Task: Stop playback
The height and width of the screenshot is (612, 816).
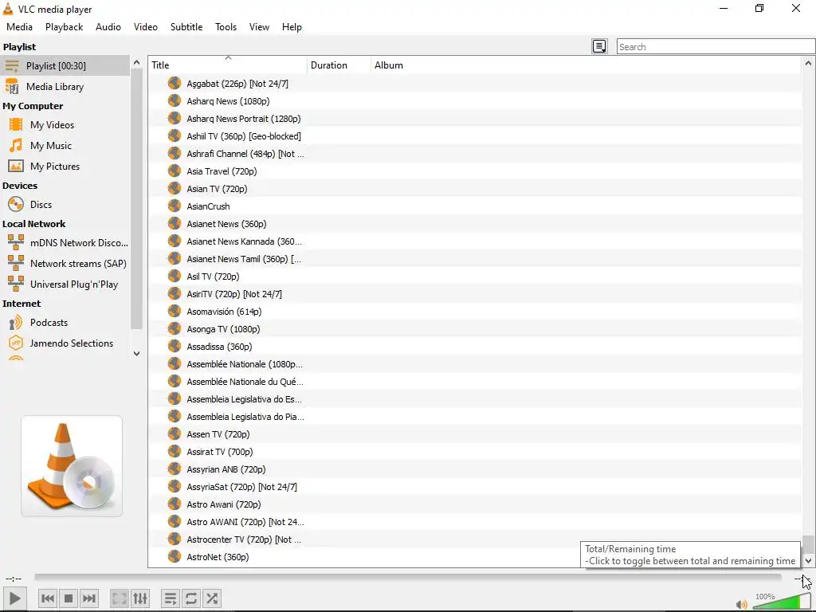Action: 69,598
